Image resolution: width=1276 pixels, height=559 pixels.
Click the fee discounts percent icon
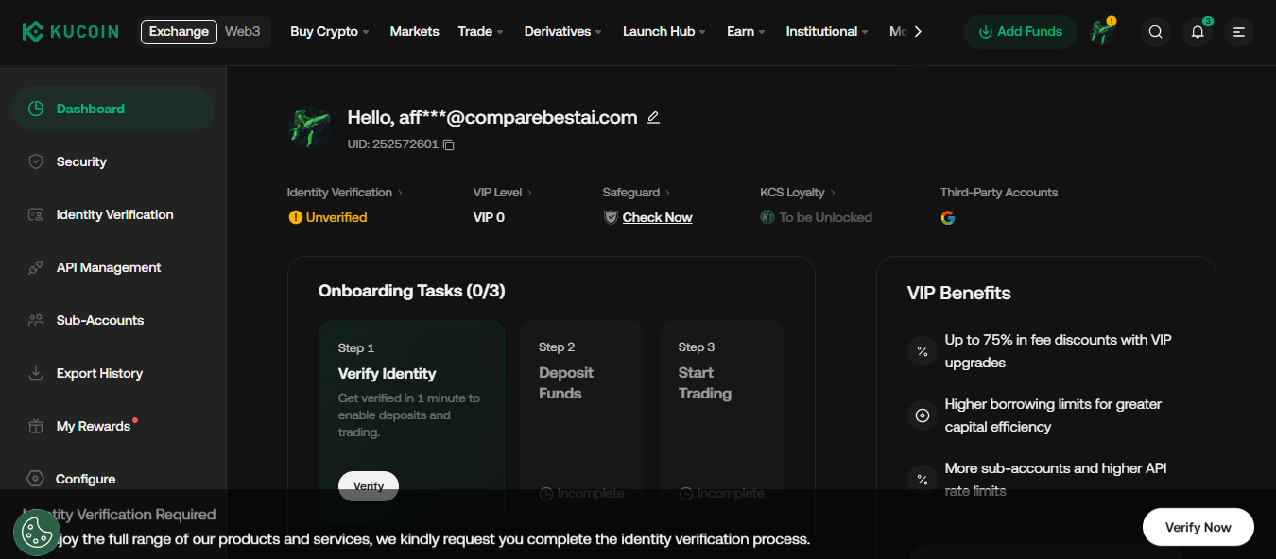[923, 351]
